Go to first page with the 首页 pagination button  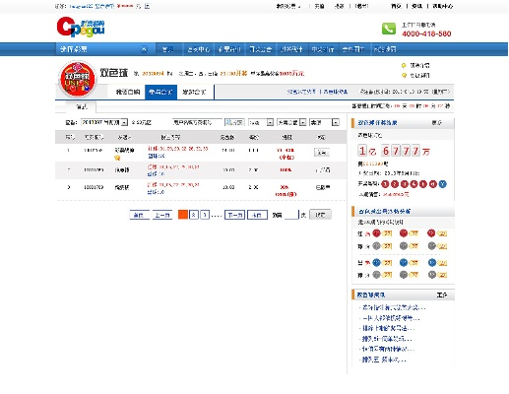click(139, 215)
